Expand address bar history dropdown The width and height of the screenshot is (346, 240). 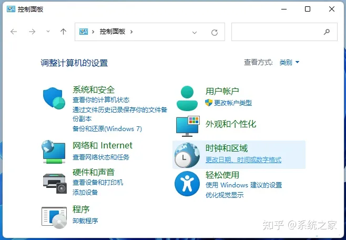point(195,33)
